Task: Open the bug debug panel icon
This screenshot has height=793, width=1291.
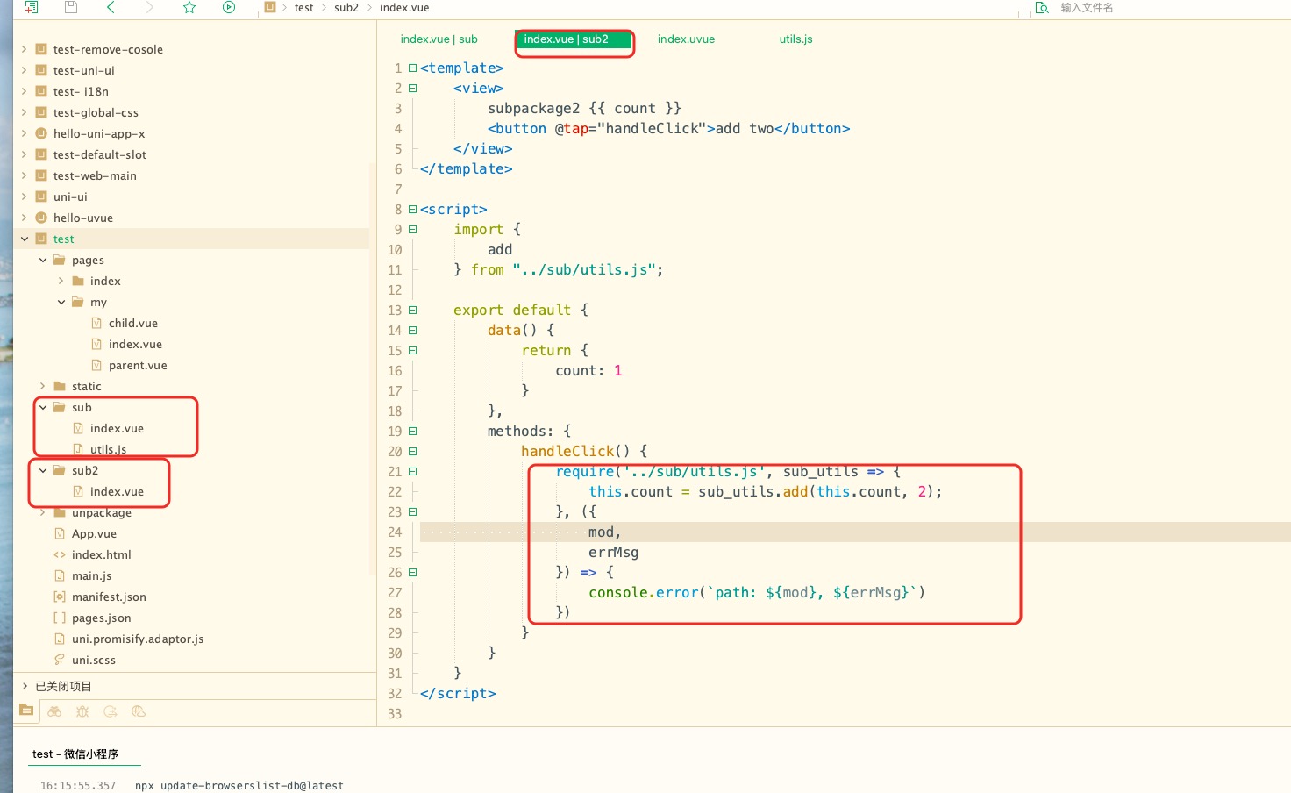Action: (x=82, y=711)
